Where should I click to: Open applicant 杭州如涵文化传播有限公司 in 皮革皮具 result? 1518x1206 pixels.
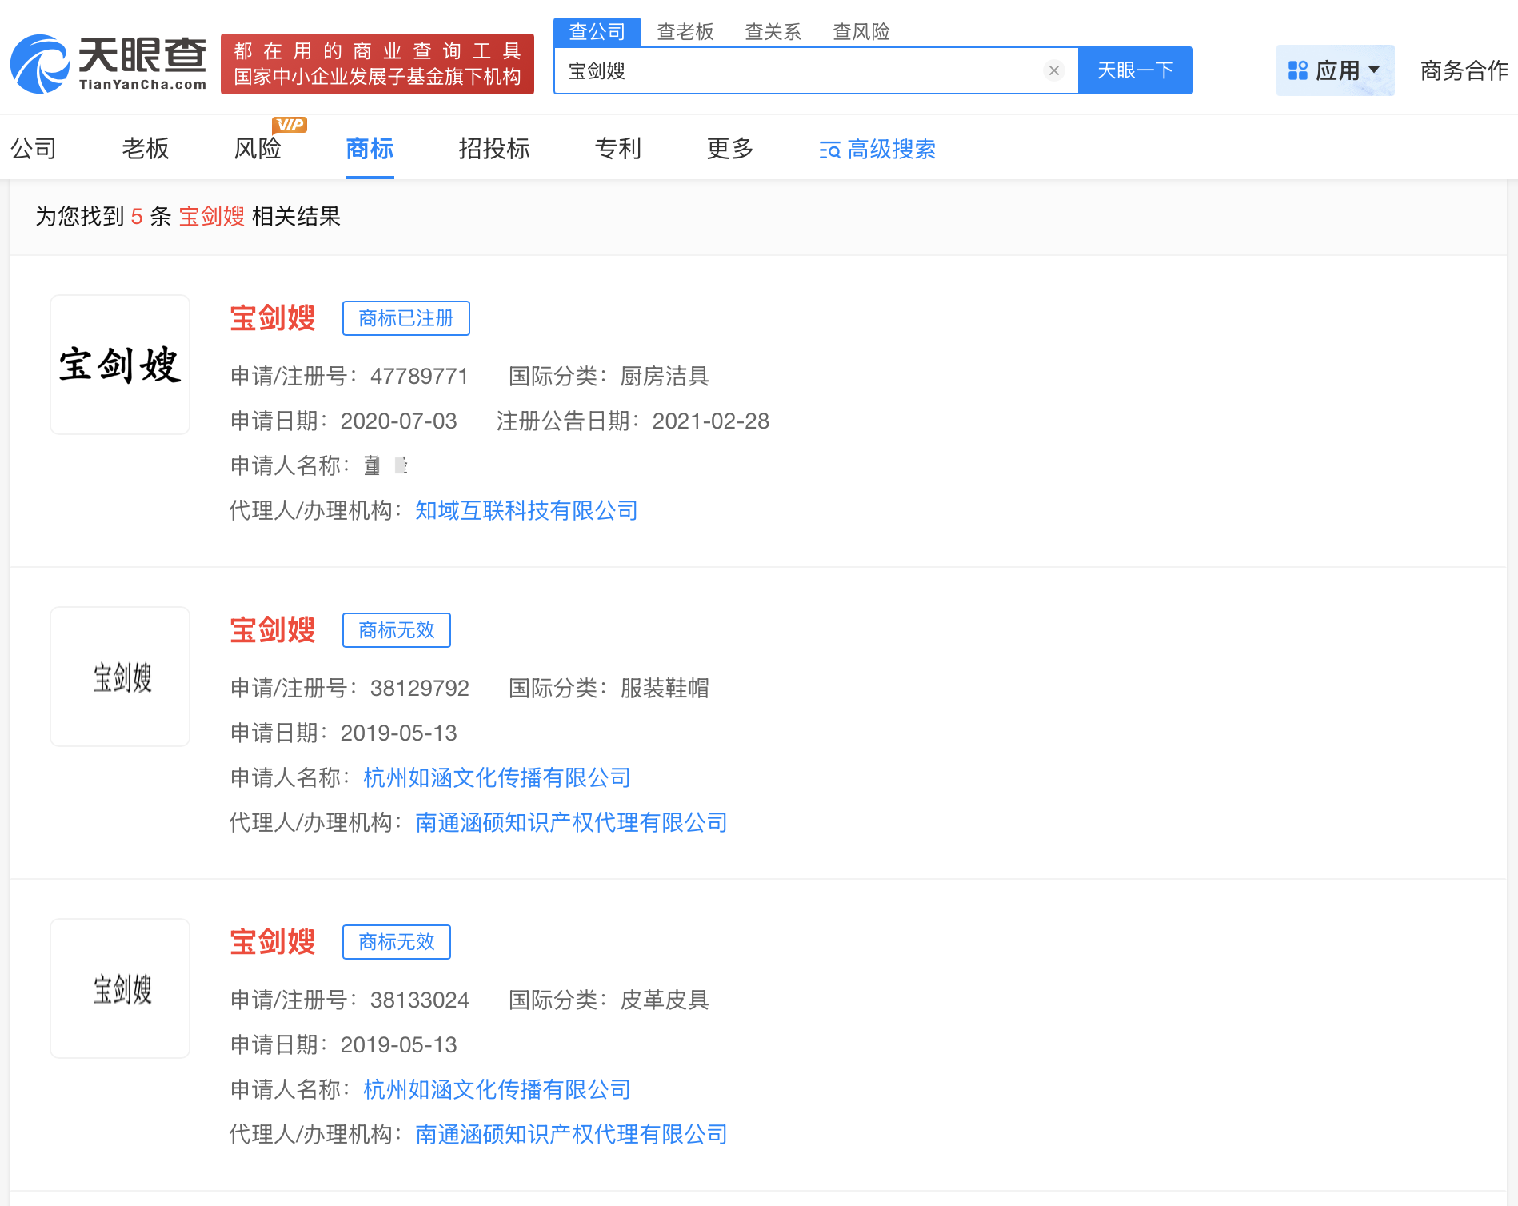click(x=497, y=1089)
